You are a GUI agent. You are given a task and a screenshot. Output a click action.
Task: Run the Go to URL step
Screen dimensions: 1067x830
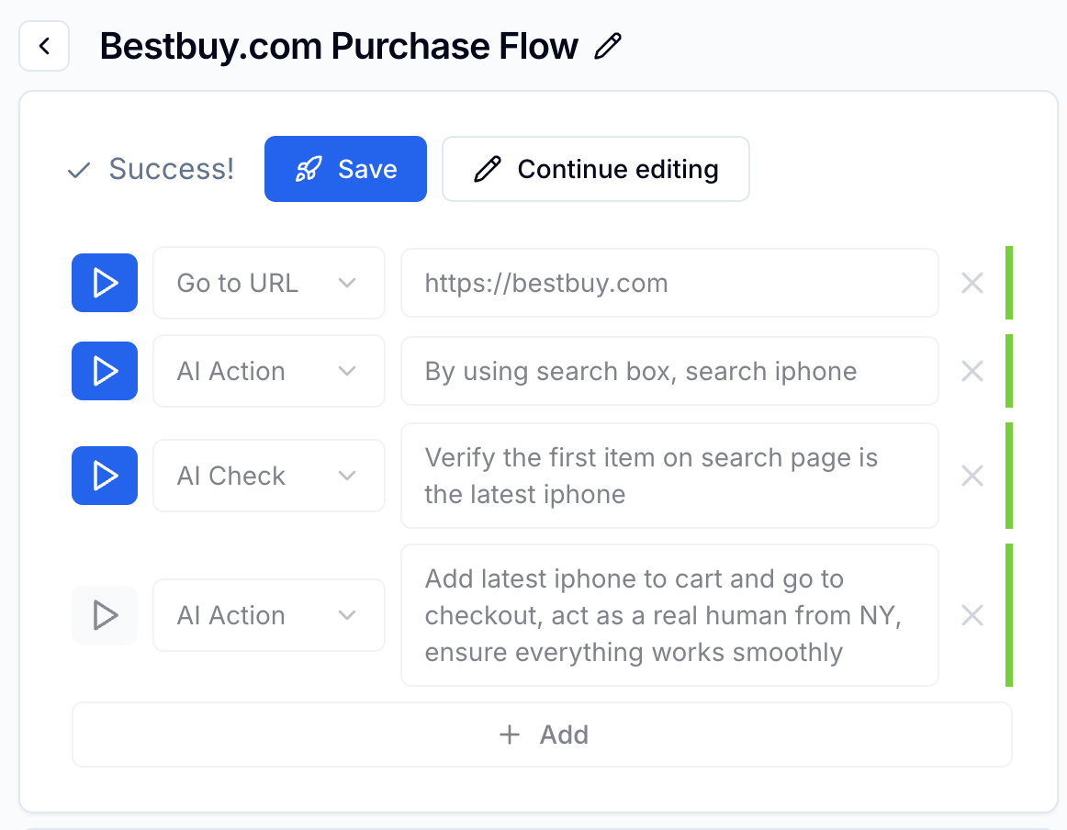click(x=104, y=283)
